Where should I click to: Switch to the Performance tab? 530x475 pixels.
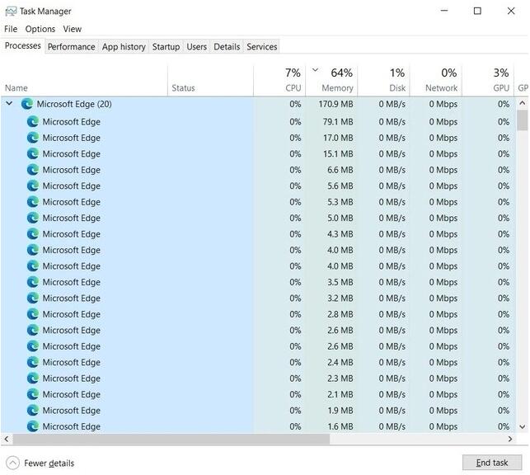point(72,47)
